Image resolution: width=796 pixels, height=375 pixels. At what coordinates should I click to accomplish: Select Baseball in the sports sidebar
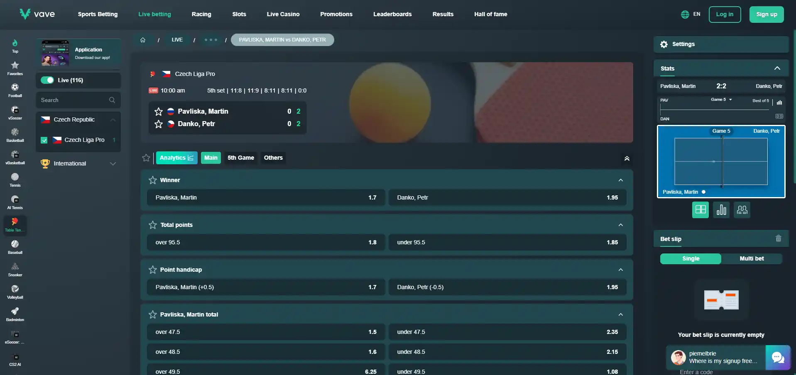pyautogui.click(x=15, y=247)
